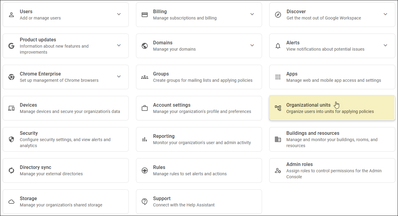
Task: Open the Admin roles heading link
Action: tap(300, 164)
